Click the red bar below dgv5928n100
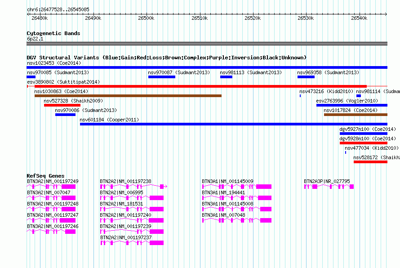Image resolution: width=400 pixels, height=268 pixels. [x=364, y=143]
